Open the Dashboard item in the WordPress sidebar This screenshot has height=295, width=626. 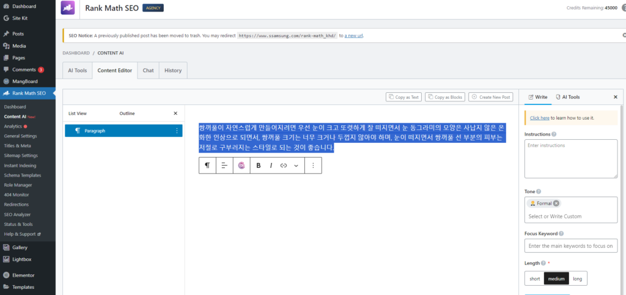pos(24,6)
